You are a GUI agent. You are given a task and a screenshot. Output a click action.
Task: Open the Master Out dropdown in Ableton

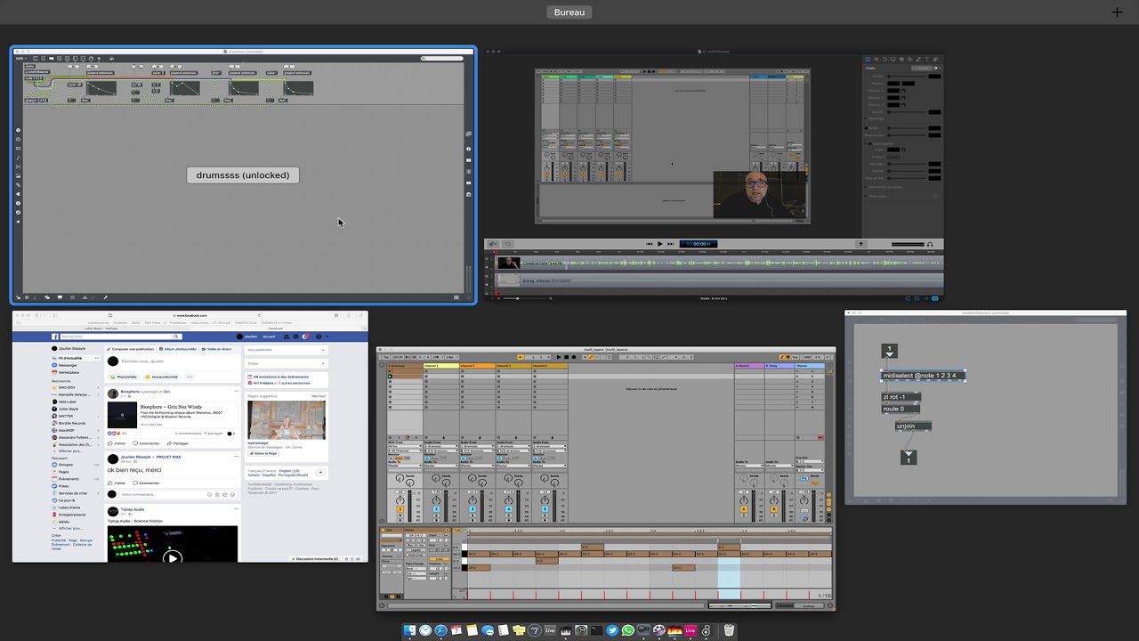pos(808,470)
